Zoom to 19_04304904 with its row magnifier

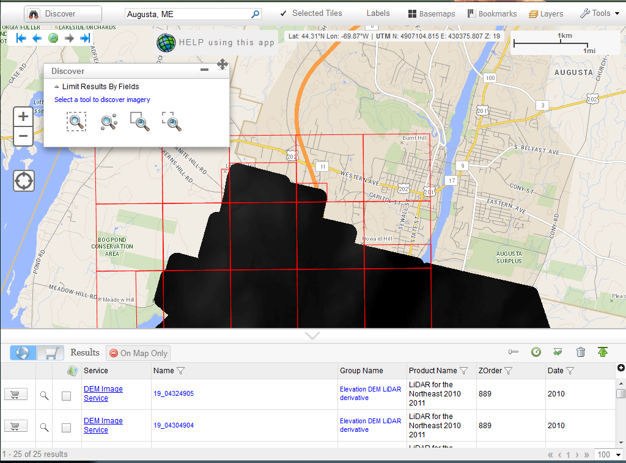click(x=44, y=428)
